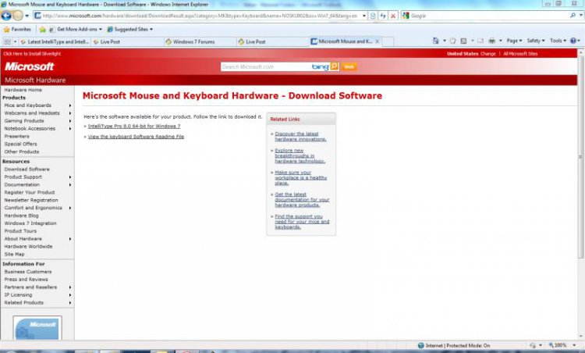585x353 pixels.
Task: Open a new blank tab button
Action: 388,42
